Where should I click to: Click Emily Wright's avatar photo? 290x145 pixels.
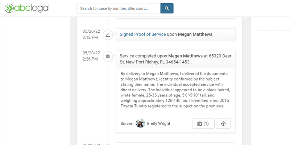[140, 124]
